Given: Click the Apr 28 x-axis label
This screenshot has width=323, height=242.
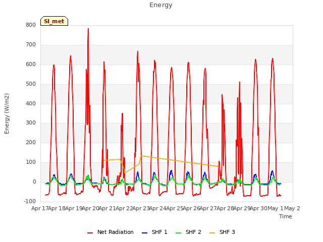Looking at the screenshot, I should (225, 208).
